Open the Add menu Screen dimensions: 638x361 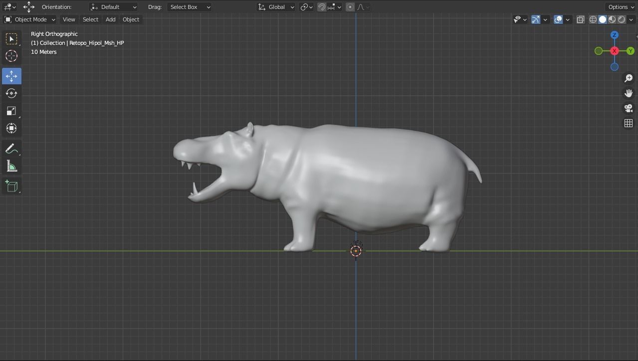[110, 19]
